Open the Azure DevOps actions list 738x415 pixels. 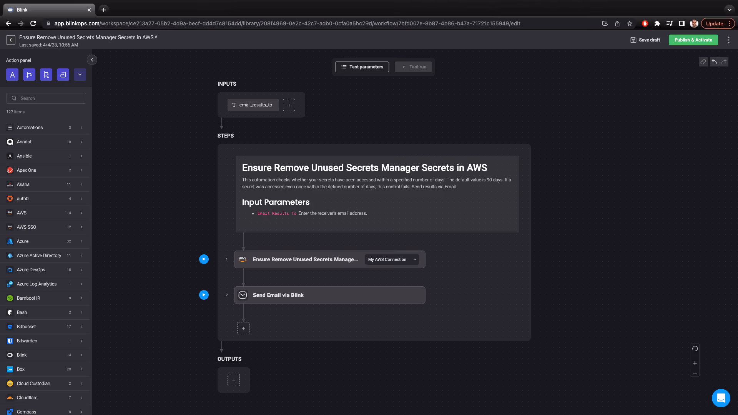click(x=45, y=270)
